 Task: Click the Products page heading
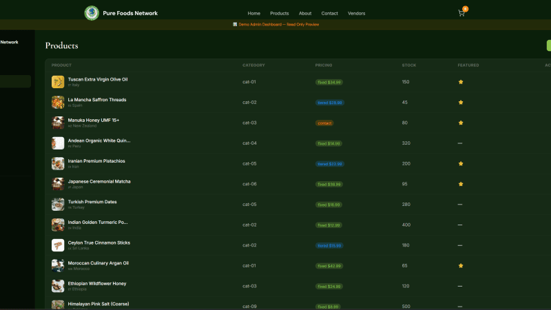point(61,45)
